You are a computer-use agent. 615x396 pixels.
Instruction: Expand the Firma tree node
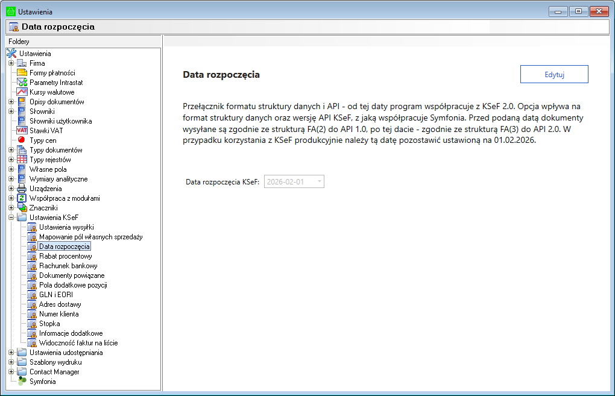[x=11, y=63]
